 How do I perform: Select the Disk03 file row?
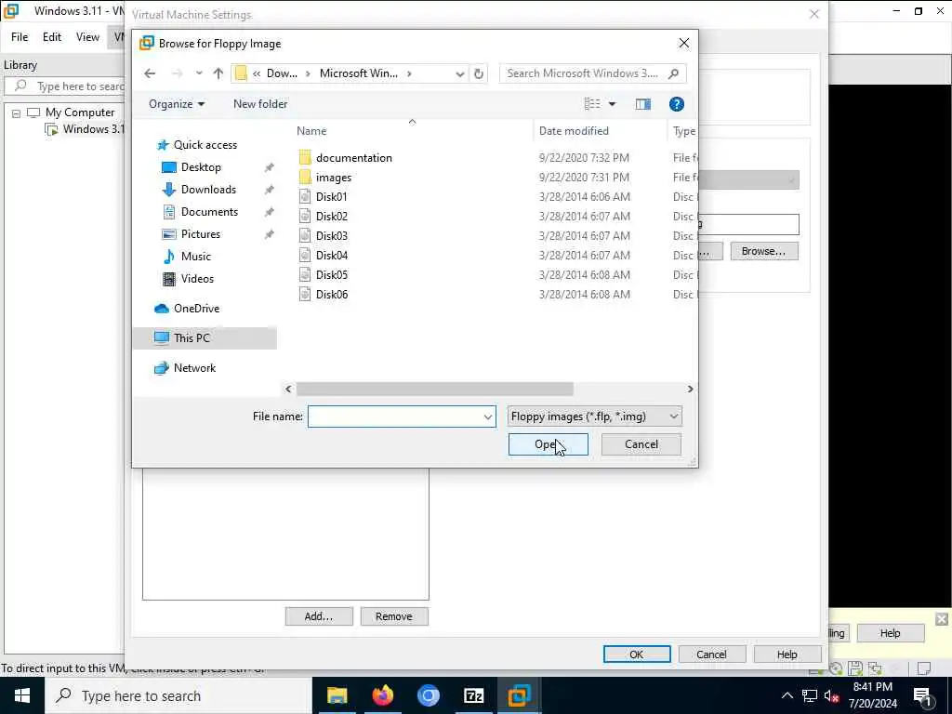(332, 235)
